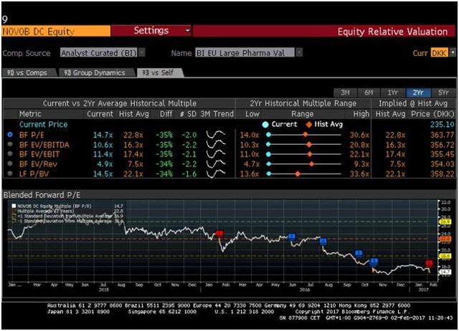Click the BI EU Large Pharma Val field
This screenshot has width=459, height=331.
click(x=245, y=52)
